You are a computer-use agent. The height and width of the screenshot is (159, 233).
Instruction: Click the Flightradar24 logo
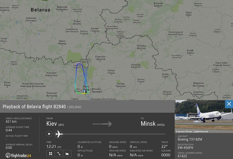[18, 156]
